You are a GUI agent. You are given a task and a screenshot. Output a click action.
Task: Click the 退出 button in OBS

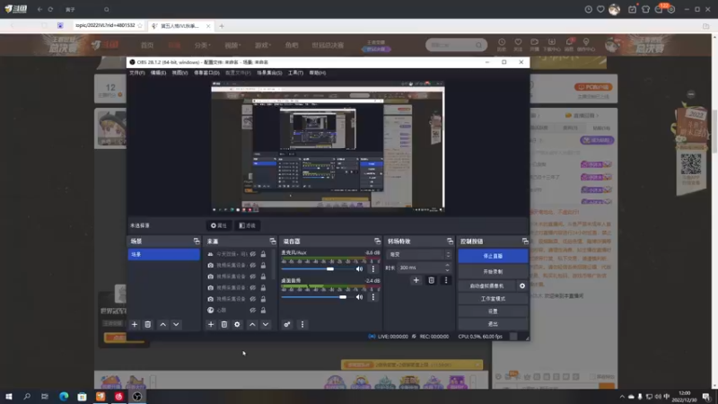point(493,324)
